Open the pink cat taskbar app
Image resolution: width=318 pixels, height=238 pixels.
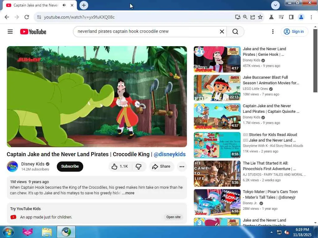[x=28, y=232]
